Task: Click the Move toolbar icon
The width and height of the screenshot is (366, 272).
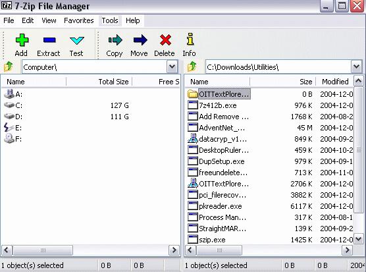Action: click(x=140, y=40)
